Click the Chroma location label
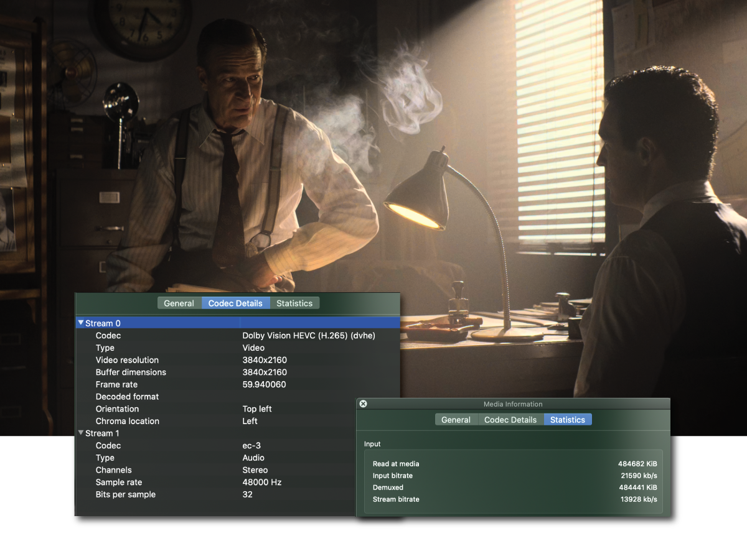This screenshot has width=747, height=541. pos(127,421)
